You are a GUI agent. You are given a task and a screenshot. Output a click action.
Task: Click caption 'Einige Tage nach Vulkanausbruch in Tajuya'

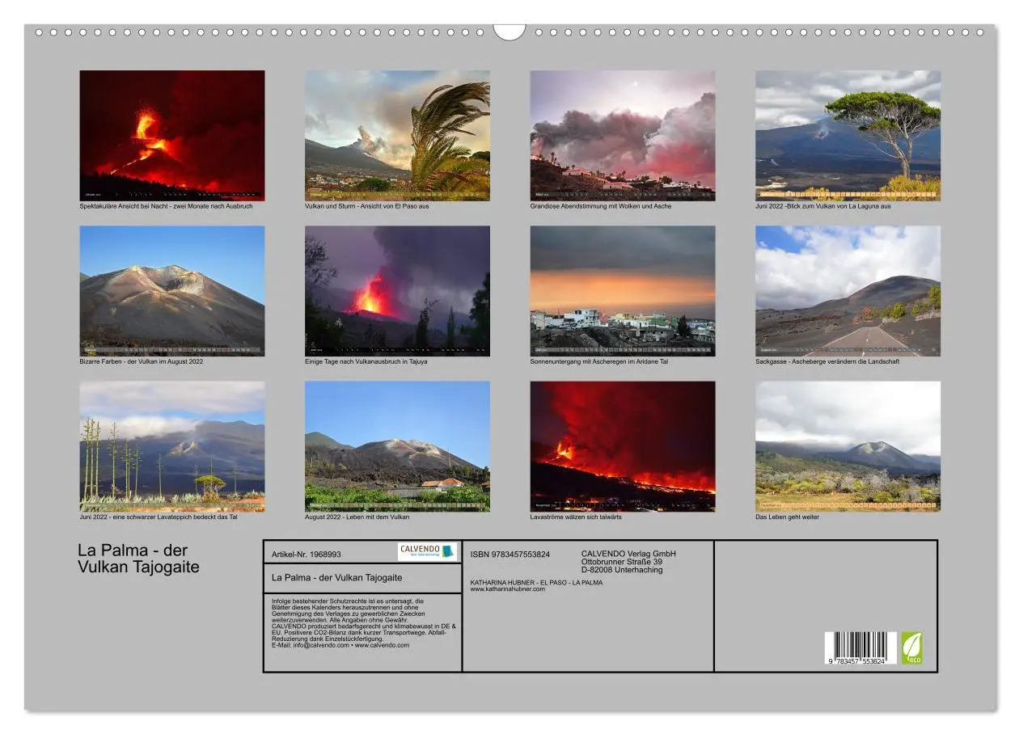(x=366, y=361)
